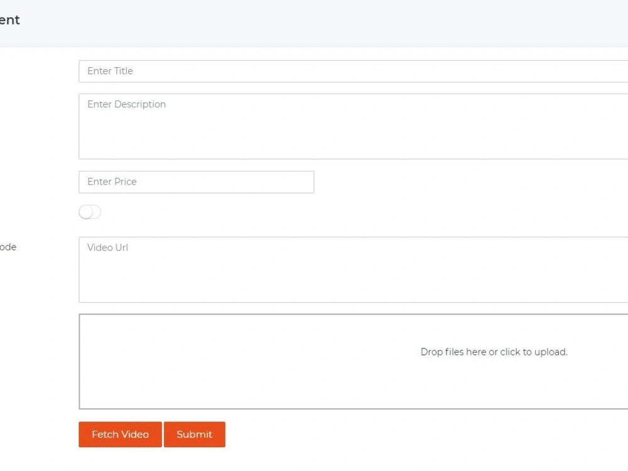Submit the form with the Submit button
Screen dimensions: 628x471
click(194, 434)
